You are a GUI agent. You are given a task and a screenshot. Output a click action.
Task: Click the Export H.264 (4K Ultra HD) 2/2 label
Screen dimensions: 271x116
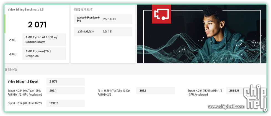click(25, 103)
